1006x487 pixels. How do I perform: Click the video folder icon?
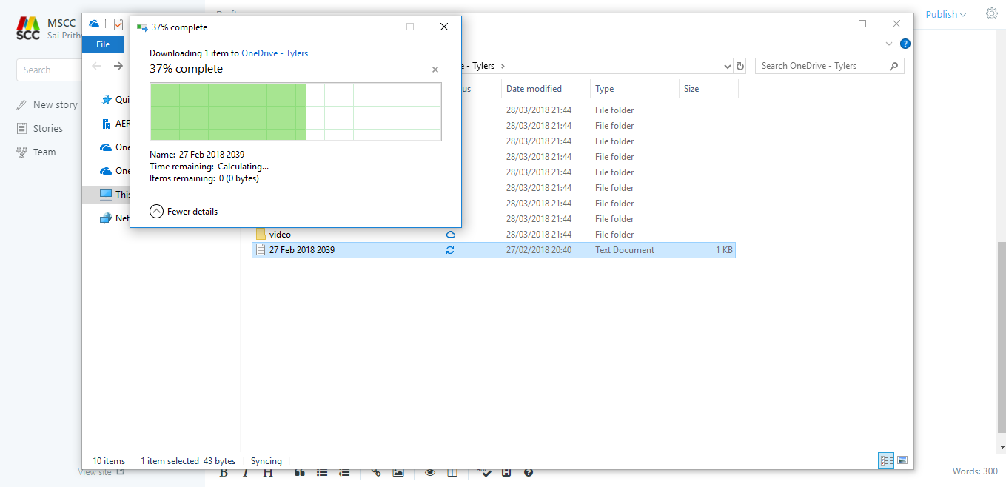(261, 234)
